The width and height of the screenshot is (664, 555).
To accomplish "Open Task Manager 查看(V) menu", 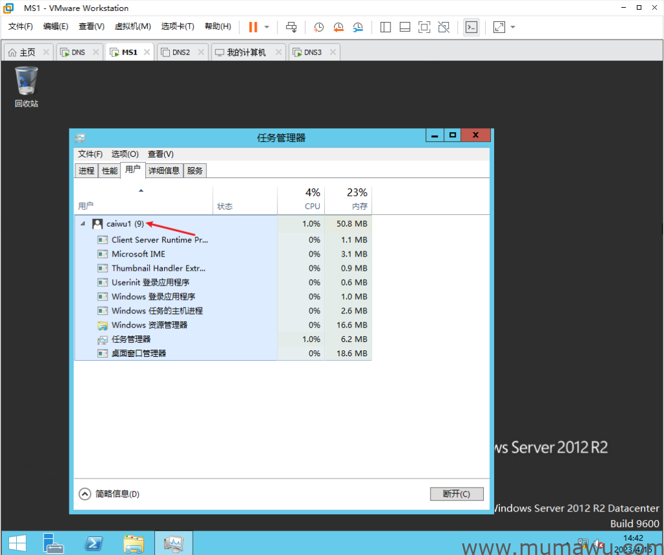I will click(x=161, y=154).
